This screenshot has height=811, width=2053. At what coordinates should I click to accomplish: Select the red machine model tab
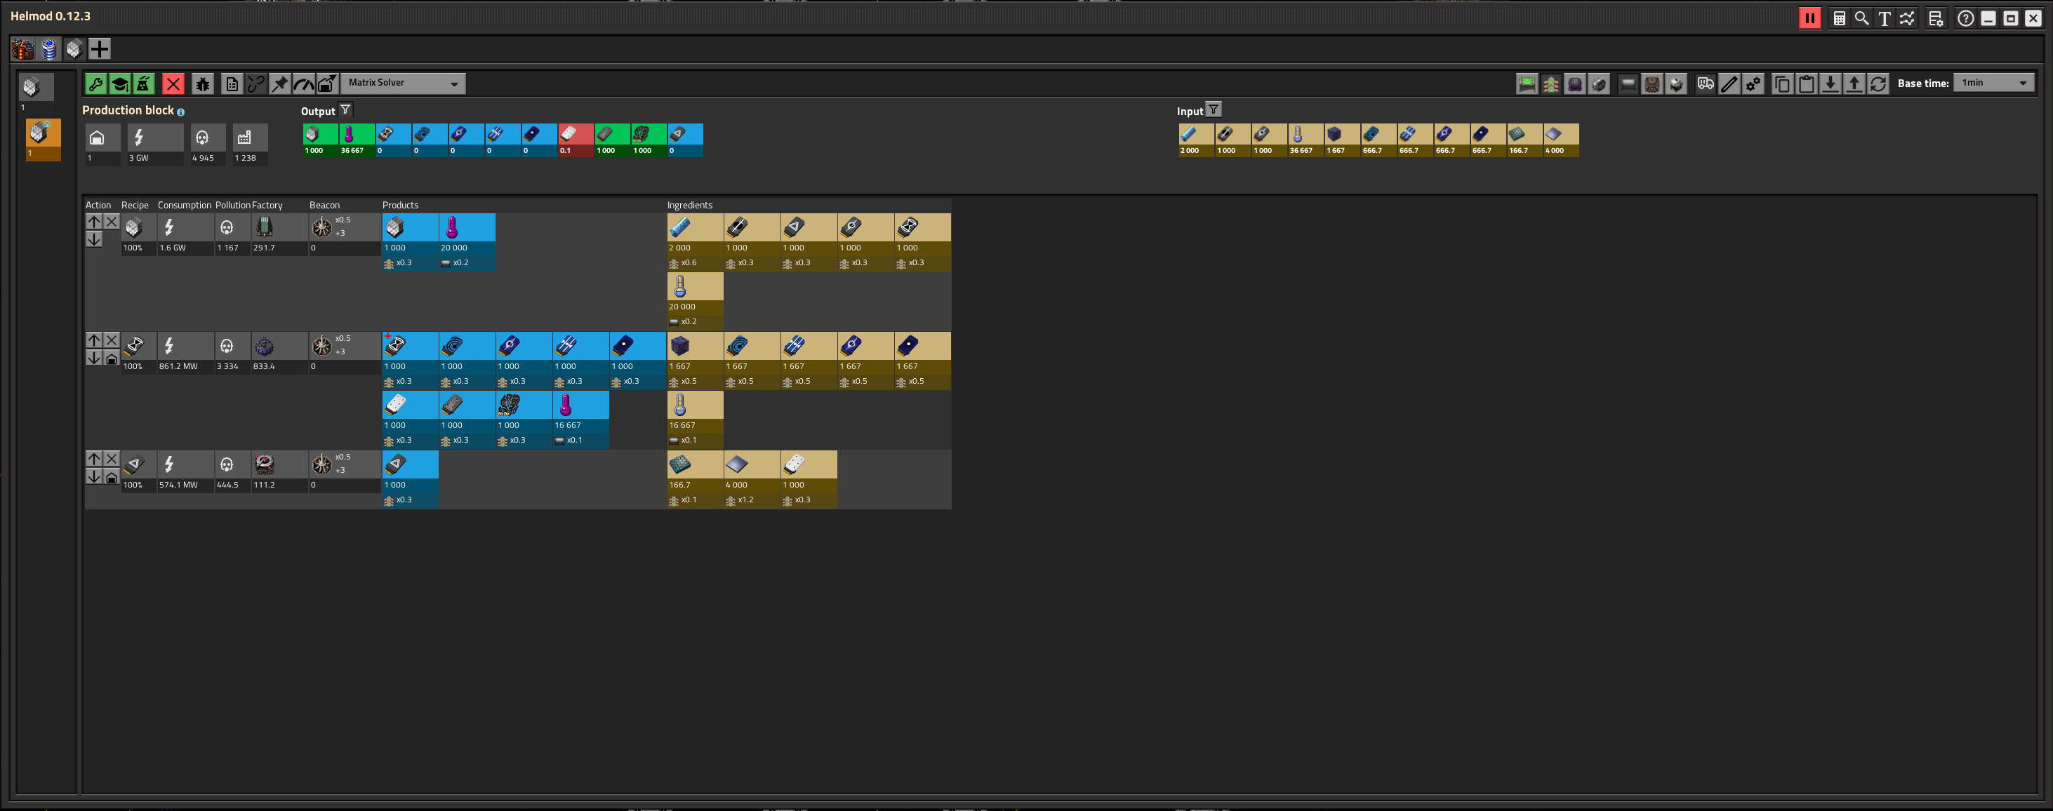click(x=22, y=48)
